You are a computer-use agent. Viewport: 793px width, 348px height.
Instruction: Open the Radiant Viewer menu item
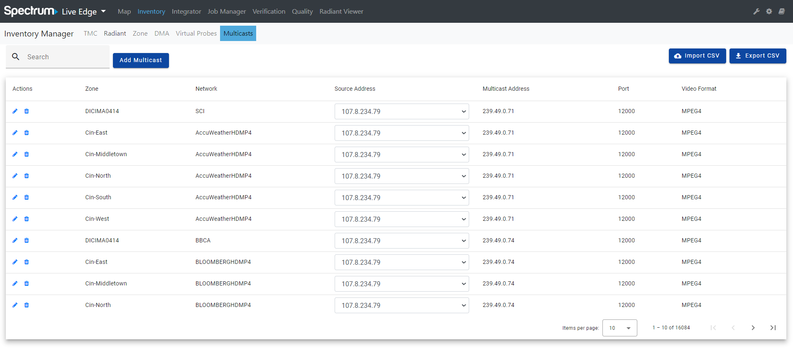[x=341, y=12]
